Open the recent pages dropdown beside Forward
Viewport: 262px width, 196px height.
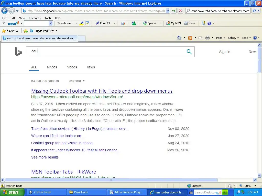coord(17,11)
